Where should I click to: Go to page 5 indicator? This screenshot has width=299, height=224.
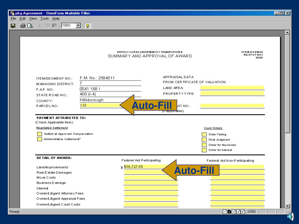point(243,212)
